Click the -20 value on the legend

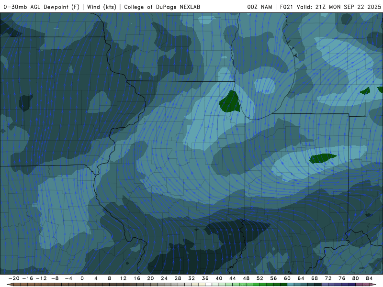(x=14, y=278)
